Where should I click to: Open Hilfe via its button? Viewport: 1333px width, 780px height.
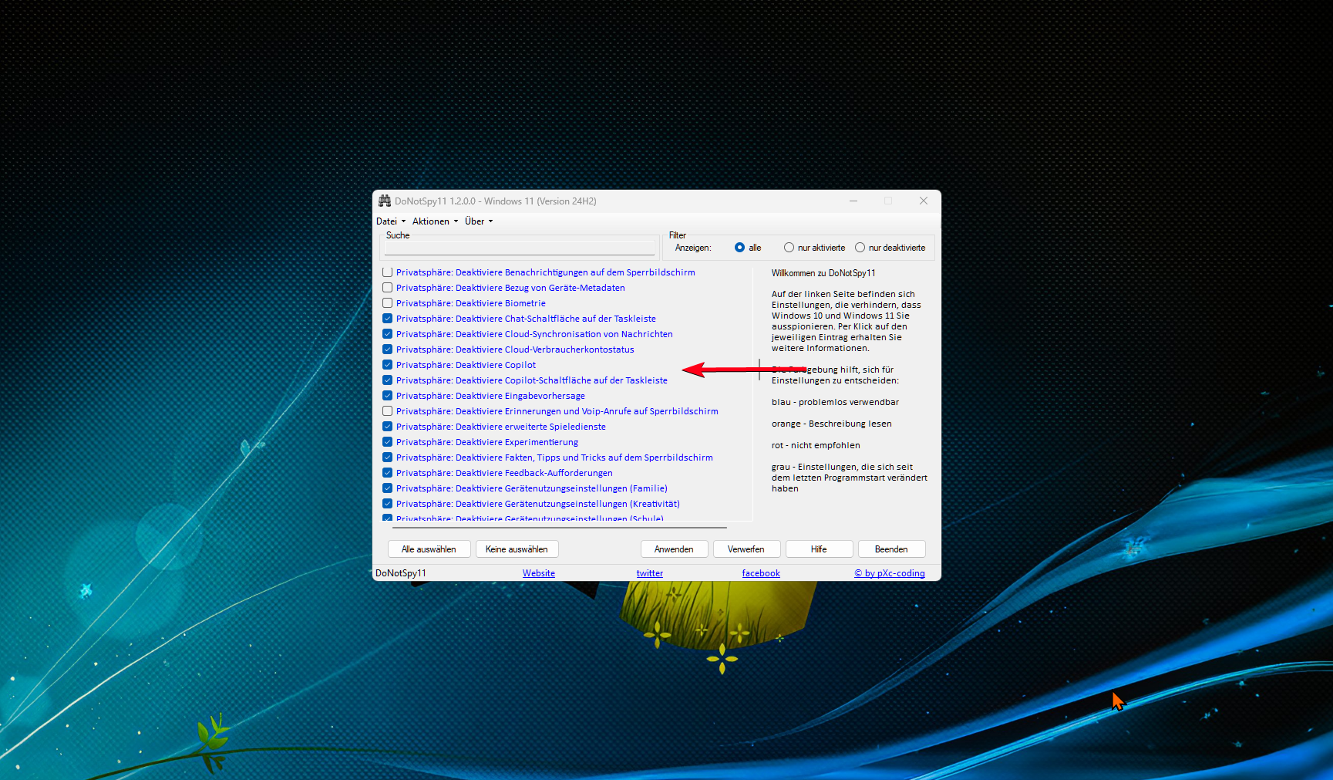click(819, 549)
